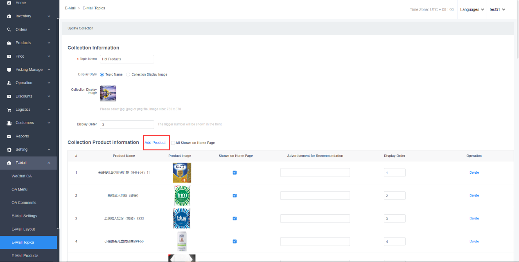Select the Collection Display Image radio button
Viewport: 519px width, 262px height.
(128, 75)
